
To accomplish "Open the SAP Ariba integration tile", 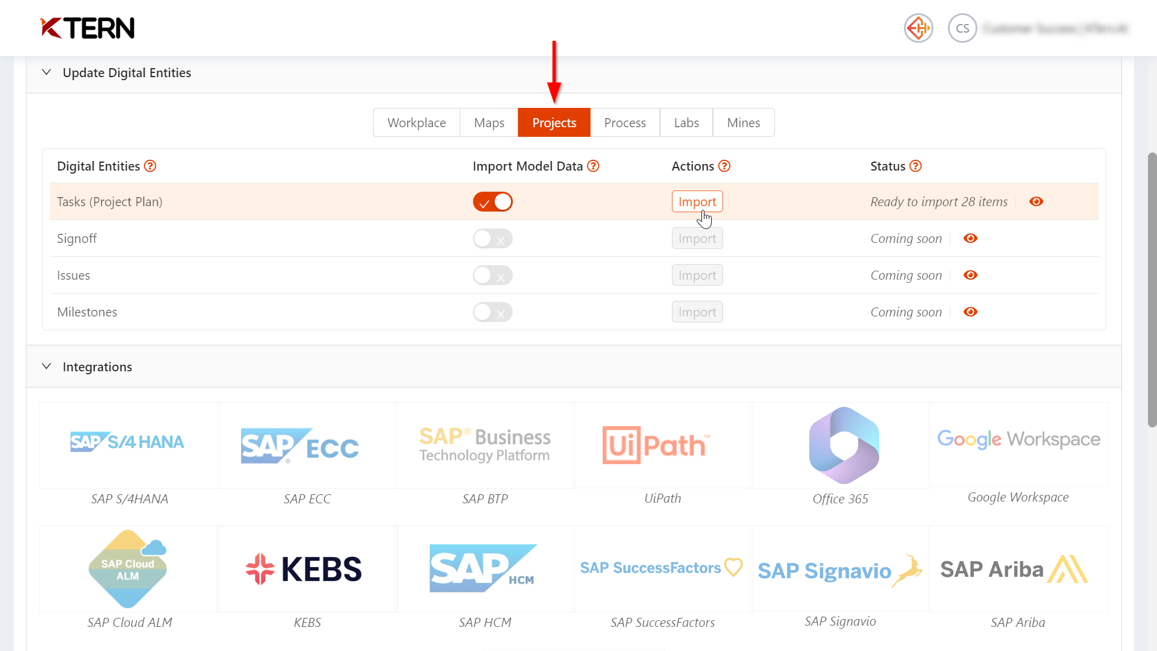I will [x=1019, y=569].
